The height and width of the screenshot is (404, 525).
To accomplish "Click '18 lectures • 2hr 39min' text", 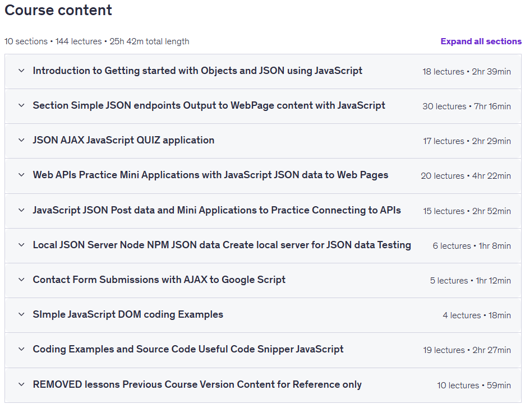I will [467, 72].
